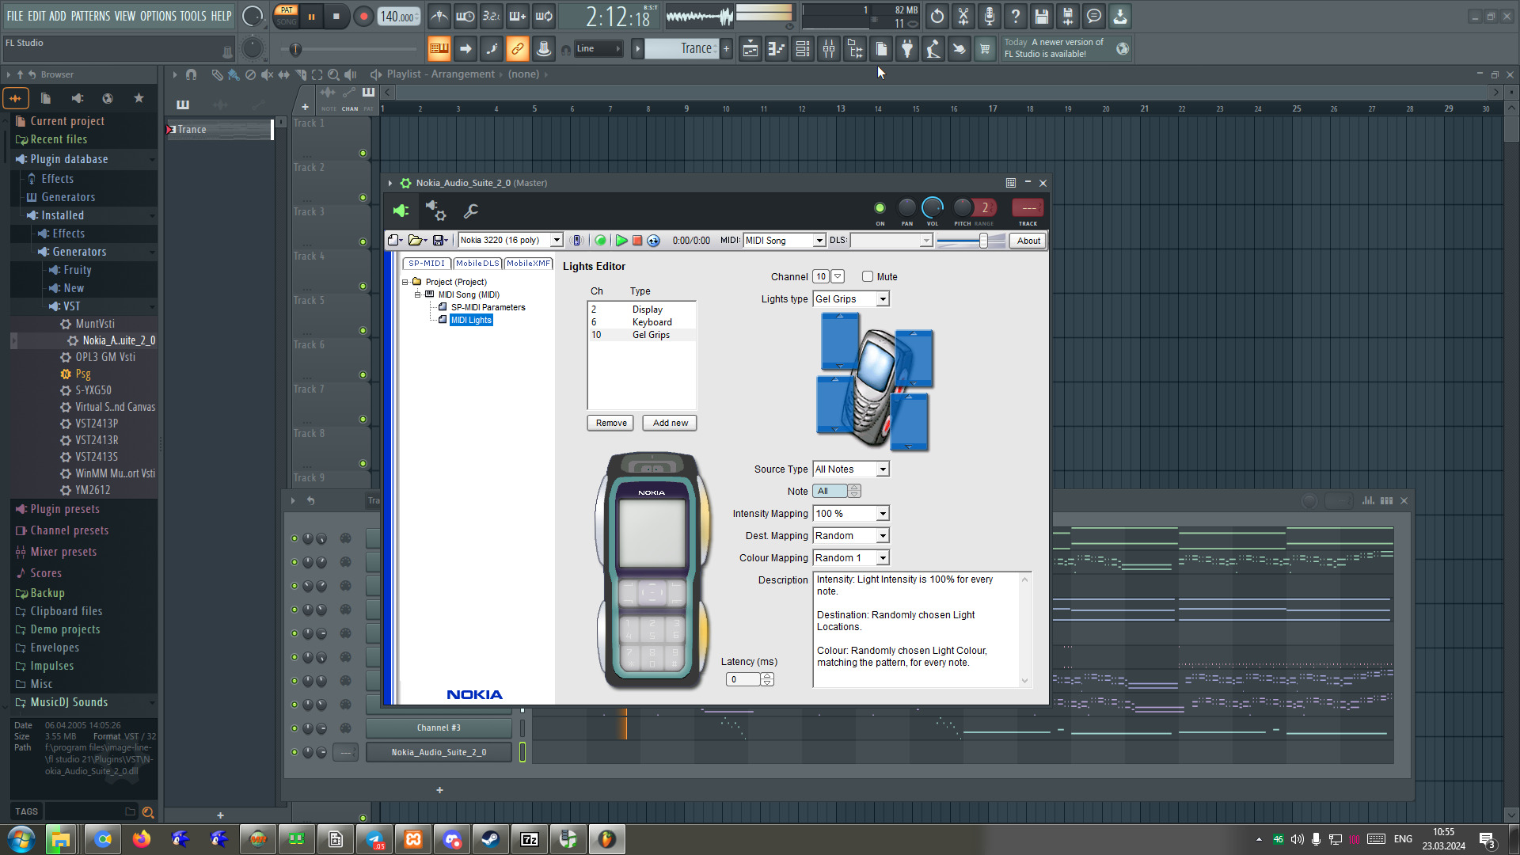Switch to the MobileDLS tab
This screenshot has width=1520, height=855.
pyautogui.click(x=477, y=264)
